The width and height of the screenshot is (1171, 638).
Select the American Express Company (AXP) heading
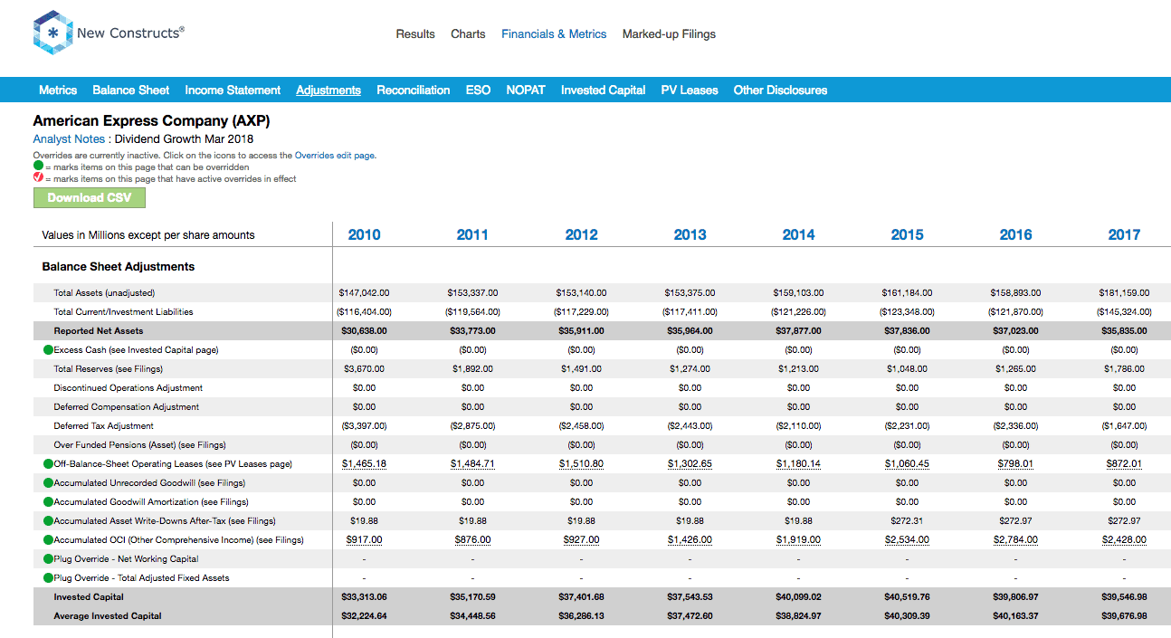click(151, 121)
